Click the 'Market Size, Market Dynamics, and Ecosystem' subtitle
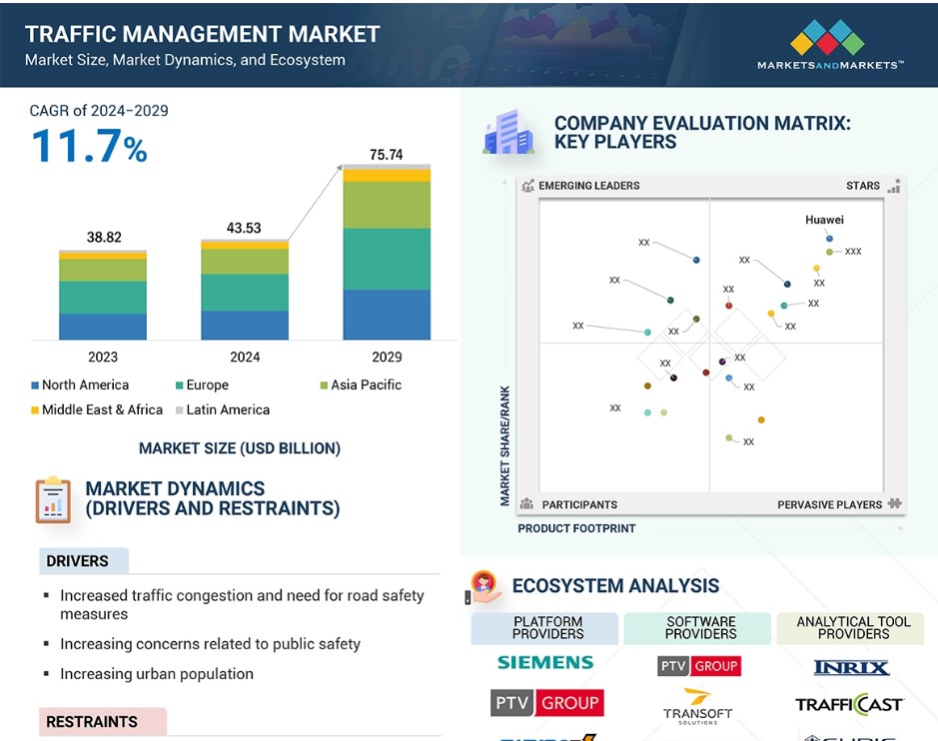 pos(185,60)
